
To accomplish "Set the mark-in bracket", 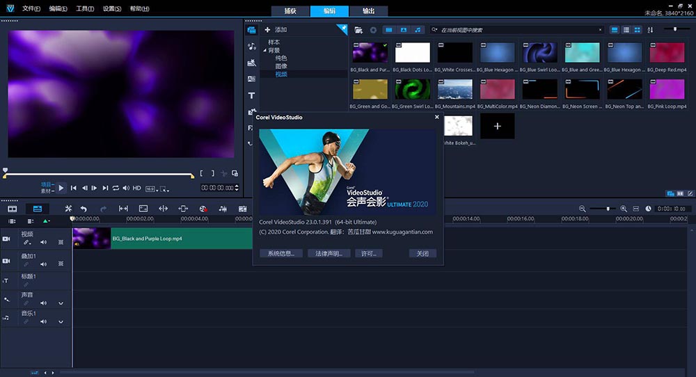I will coord(202,173).
